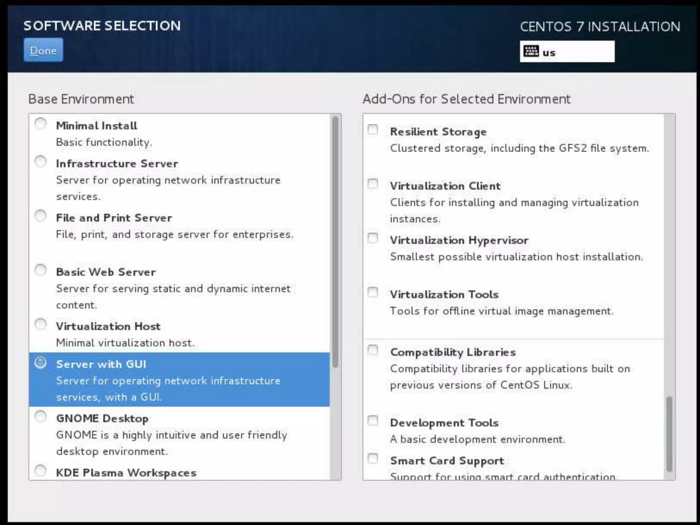Viewport: 700px width, 525px height.
Task: Click Server with GUI radio button
Action: pos(41,362)
